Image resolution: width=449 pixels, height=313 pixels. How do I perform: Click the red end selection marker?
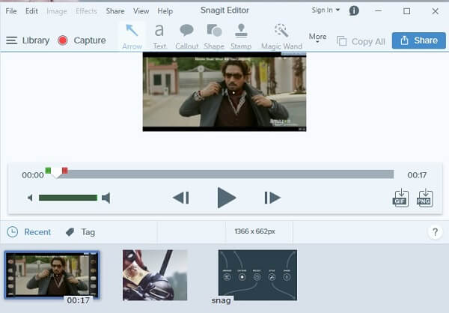(x=65, y=171)
